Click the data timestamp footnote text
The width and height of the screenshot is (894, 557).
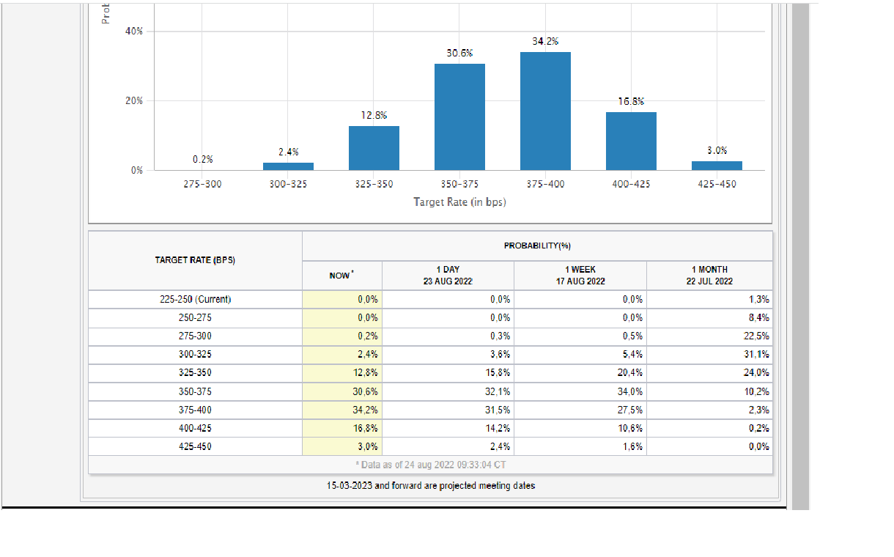(x=430, y=465)
